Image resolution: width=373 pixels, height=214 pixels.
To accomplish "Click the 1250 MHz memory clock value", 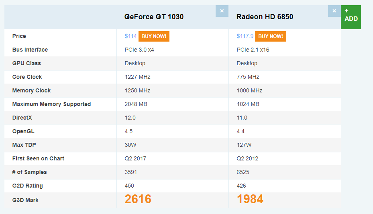I will (137, 90).
